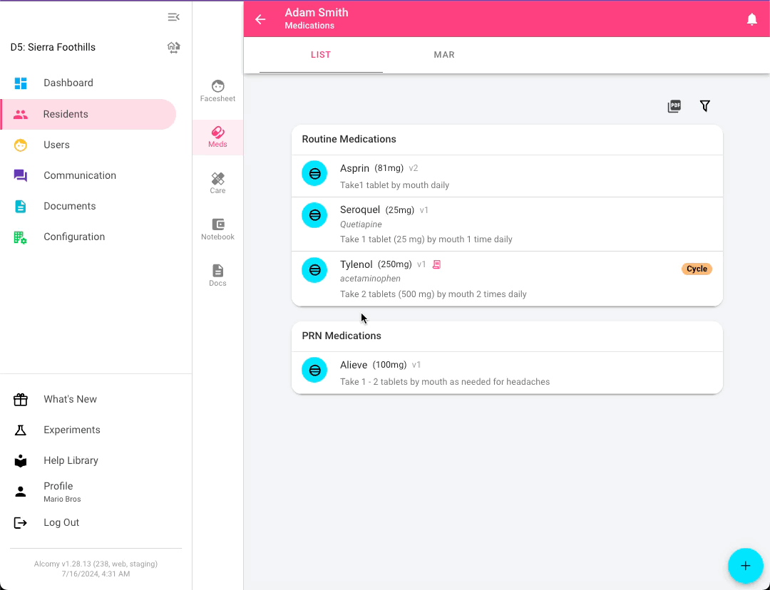Click Log Out
Screen dimensions: 770x590
tap(96, 523)
